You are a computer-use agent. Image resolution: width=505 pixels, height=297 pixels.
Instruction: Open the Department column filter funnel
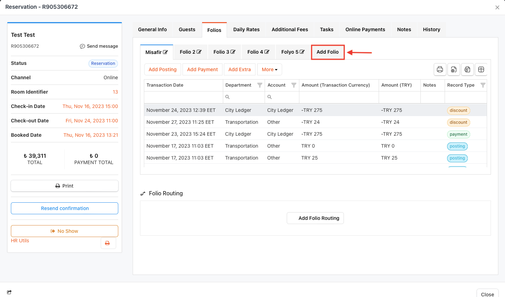pyautogui.click(x=260, y=85)
